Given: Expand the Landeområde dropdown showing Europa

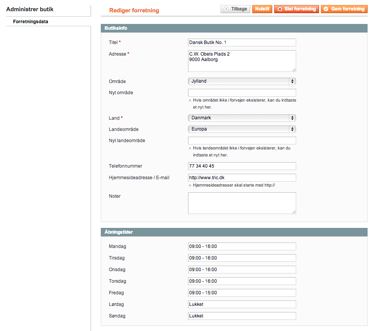Looking at the screenshot, I should [242, 129].
